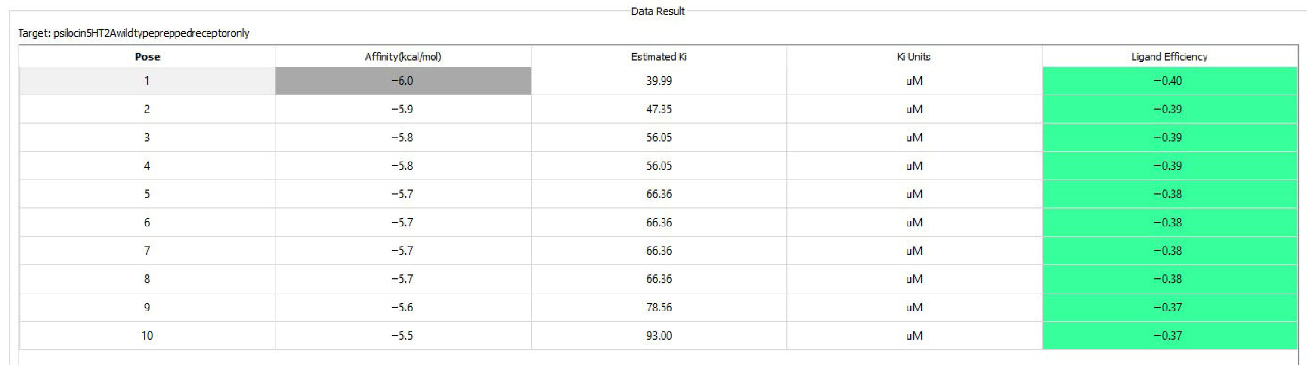The height and width of the screenshot is (372, 1315).
Task: Click the Ki Units column header
Action: click(914, 57)
